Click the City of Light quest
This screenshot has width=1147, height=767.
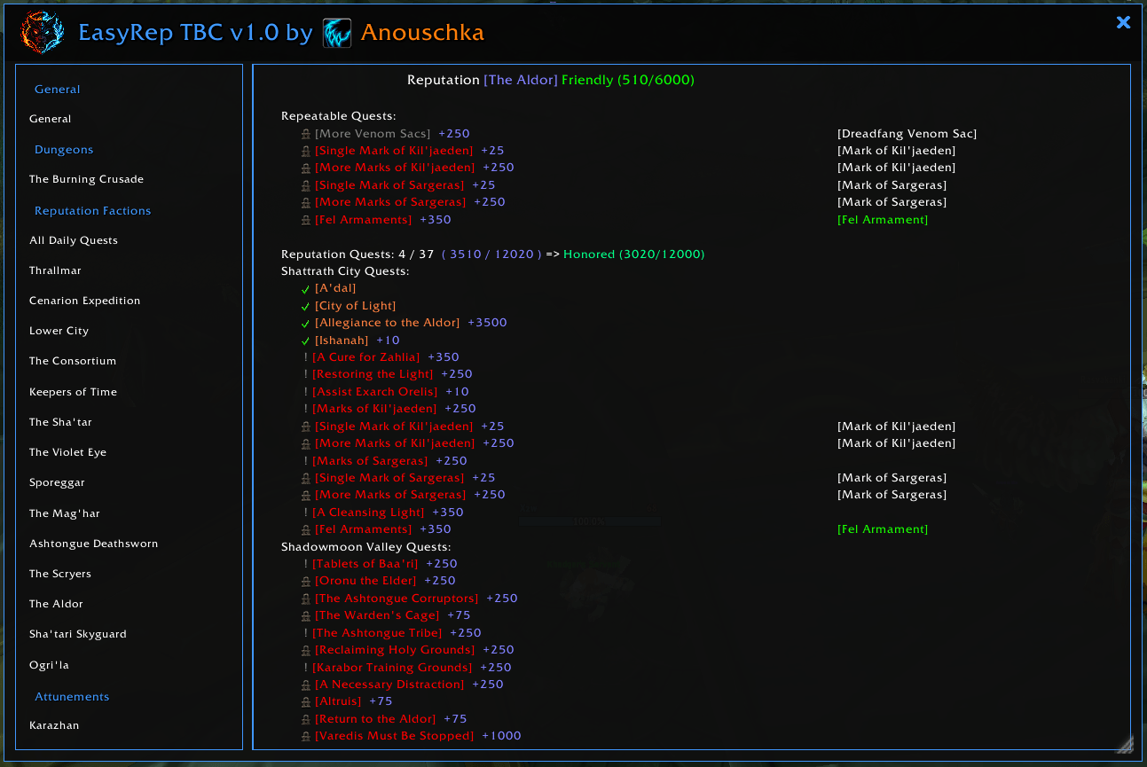point(356,306)
